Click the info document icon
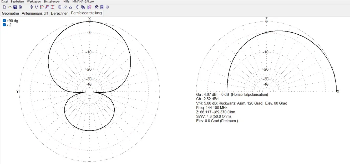The height and width of the screenshot is (164, 350). 20,7
